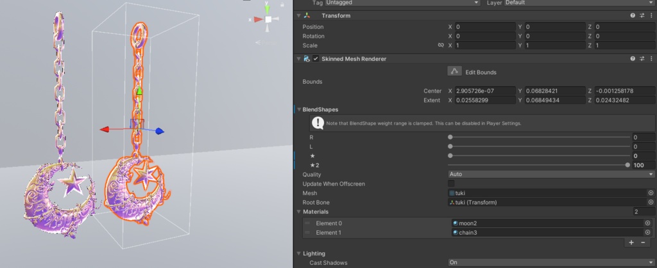Open Transform component help reference
The image size is (657, 268).
[633, 15]
